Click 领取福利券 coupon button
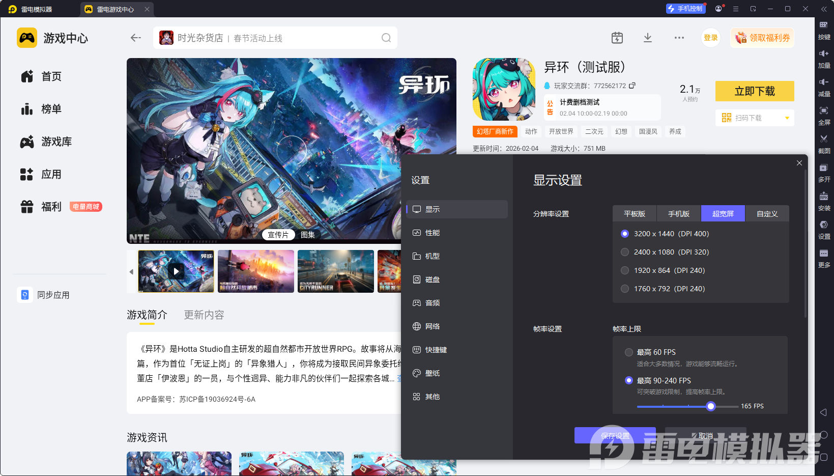This screenshot has width=834, height=476. 762,38
